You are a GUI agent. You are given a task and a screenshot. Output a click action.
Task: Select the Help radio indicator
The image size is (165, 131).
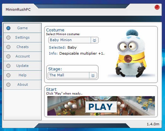coord(8,75)
